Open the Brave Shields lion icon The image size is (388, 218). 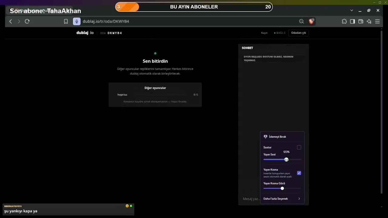pos(311,21)
